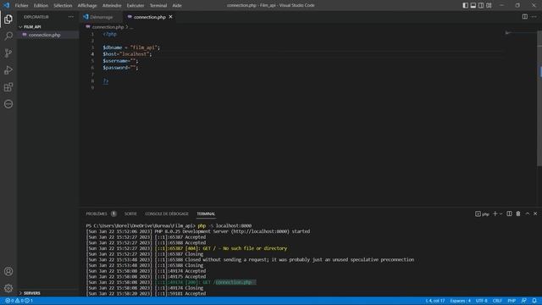This screenshot has width=542, height=305.
Task: Open the Accounts menu icon
Action: point(8,271)
